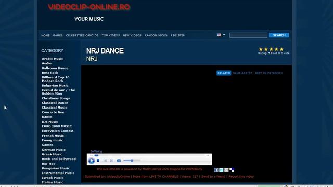Open the Hungarian Music category
Viewport: 333px width, 187px height.
pyautogui.click(x=56, y=168)
